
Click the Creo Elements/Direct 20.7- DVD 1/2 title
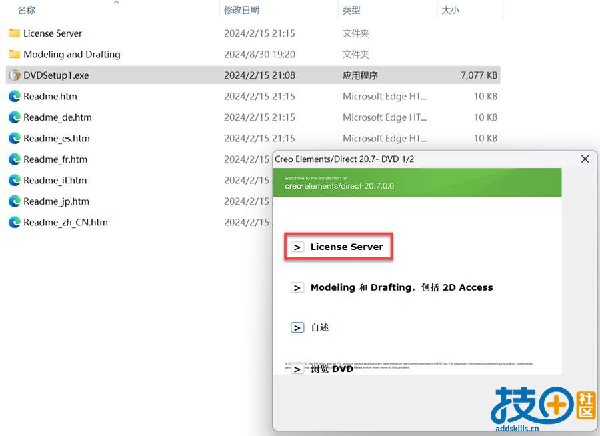pos(345,159)
